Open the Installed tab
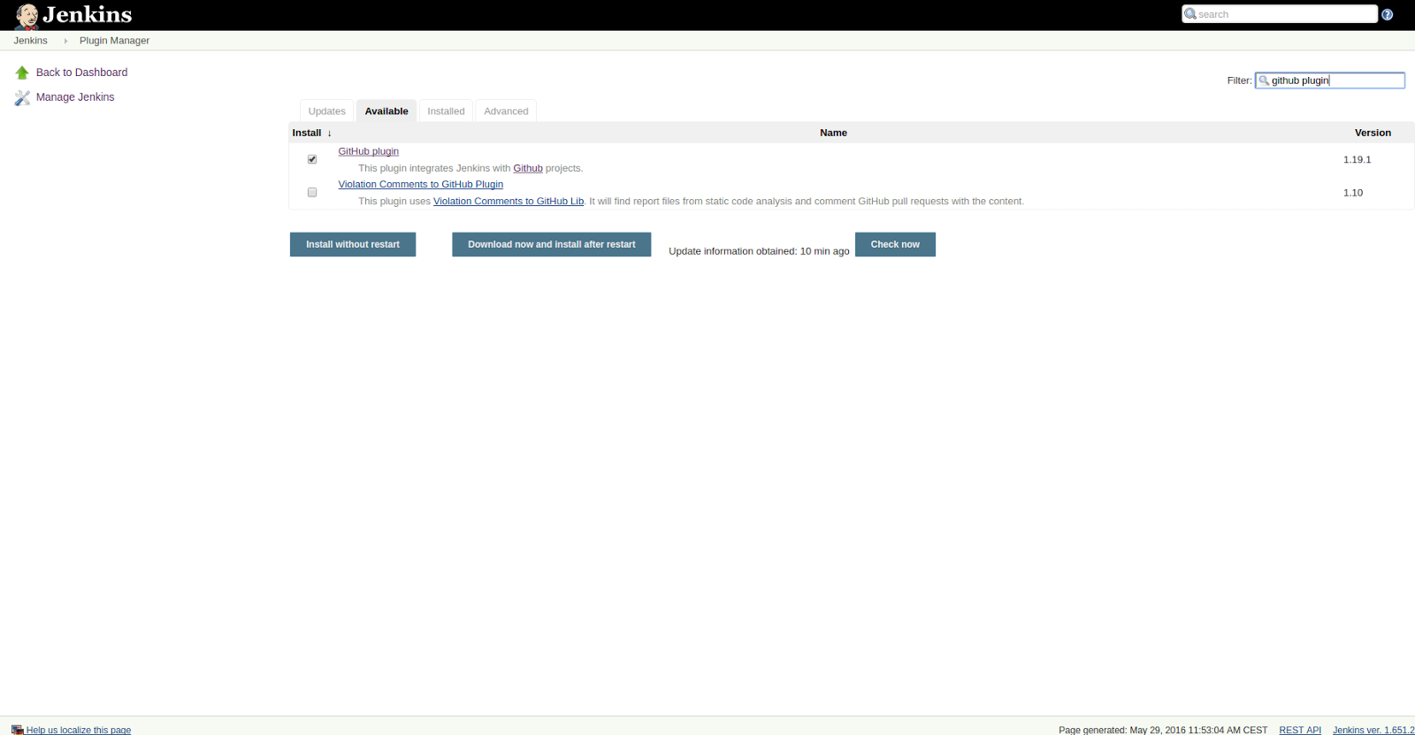Screen dimensions: 1415x735 pos(446,111)
